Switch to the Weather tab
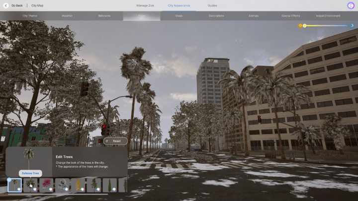 tap(67, 16)
